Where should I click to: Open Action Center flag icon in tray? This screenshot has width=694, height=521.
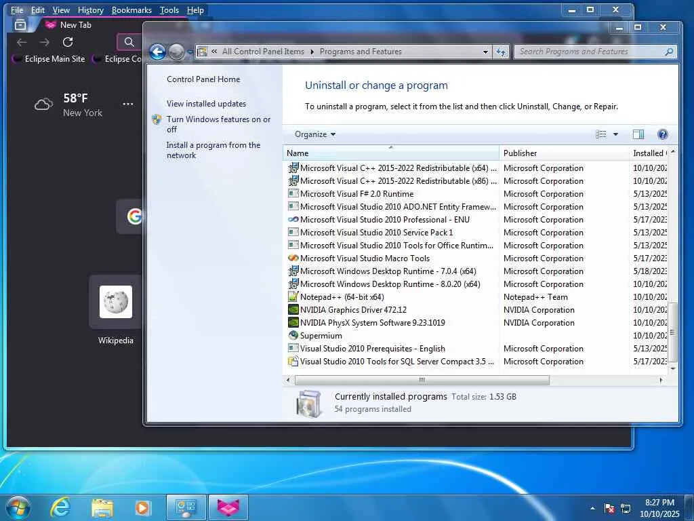click(x=609, y=508)
